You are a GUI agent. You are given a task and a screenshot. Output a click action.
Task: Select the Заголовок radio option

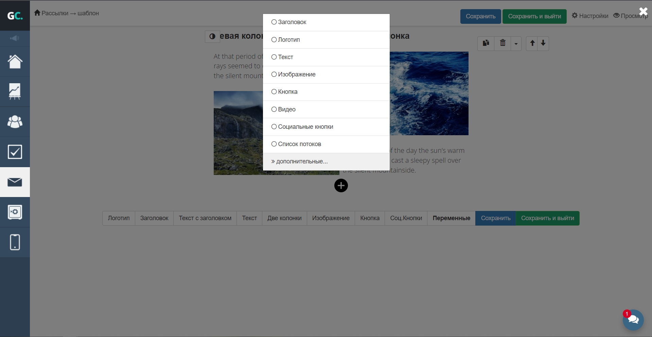pyautogui.click(x=274, y=22)
